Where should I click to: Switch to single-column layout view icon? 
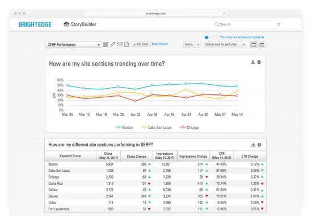click(254, 45)
